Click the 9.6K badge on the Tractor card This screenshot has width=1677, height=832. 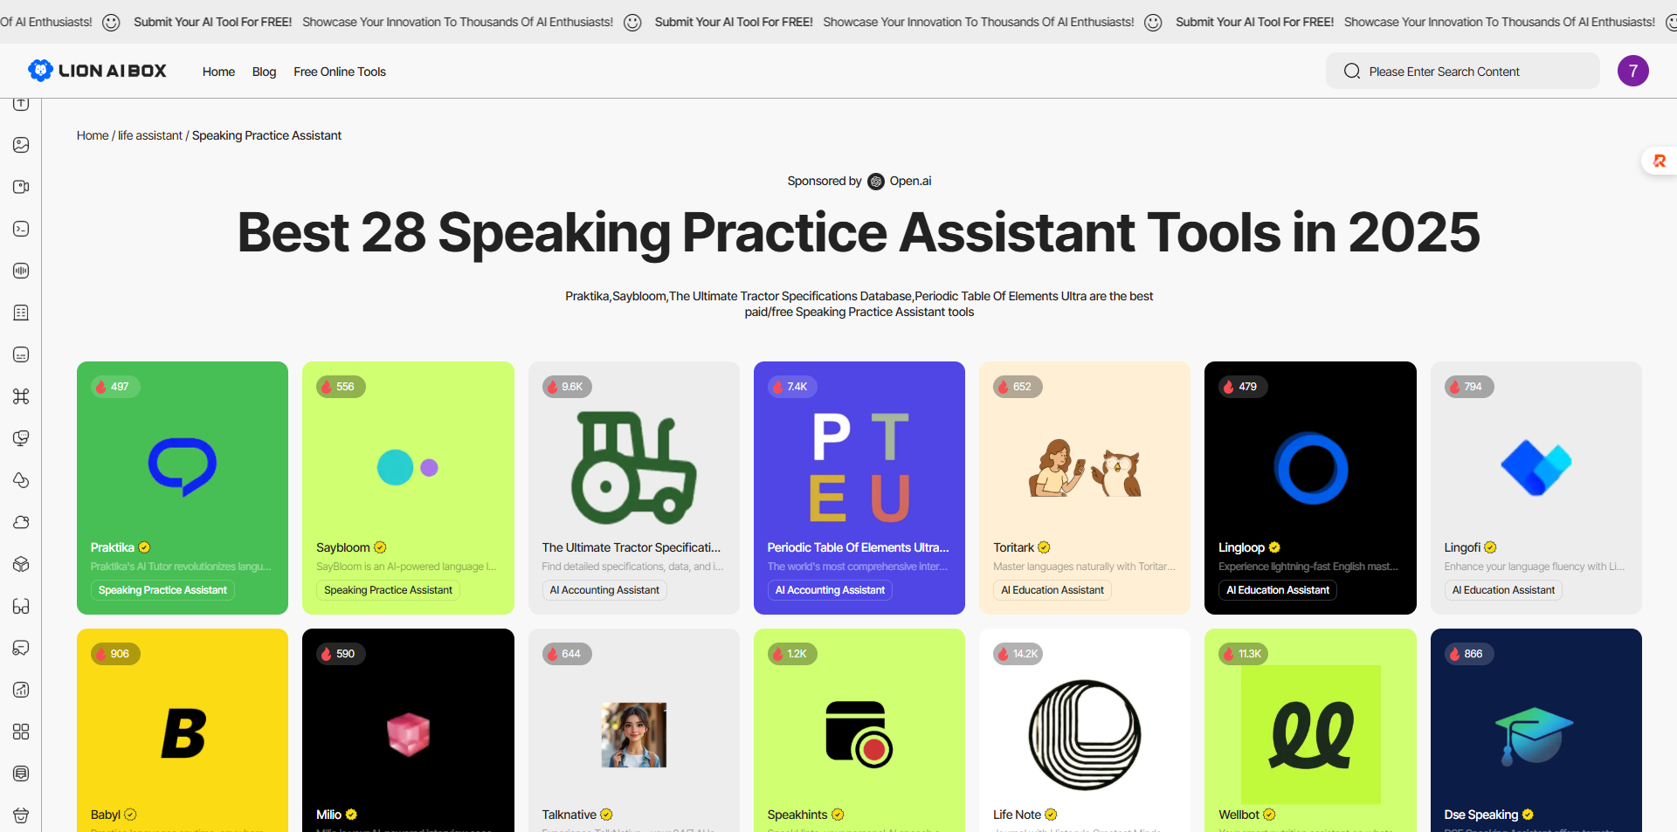click(567, 387)
